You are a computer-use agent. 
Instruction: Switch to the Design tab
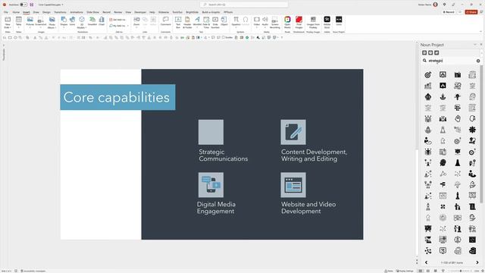46,12
